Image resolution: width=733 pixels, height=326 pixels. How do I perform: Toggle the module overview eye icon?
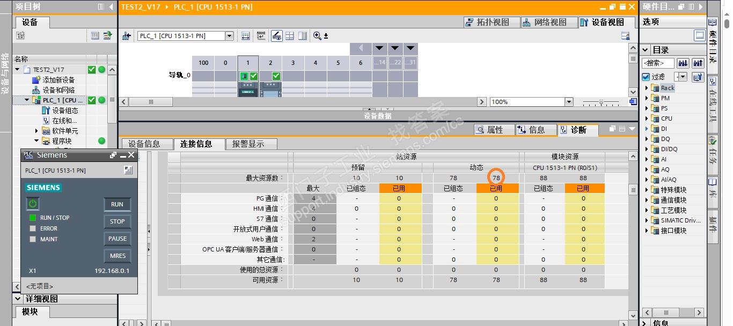pyautogui.click(x=277, y=36)
